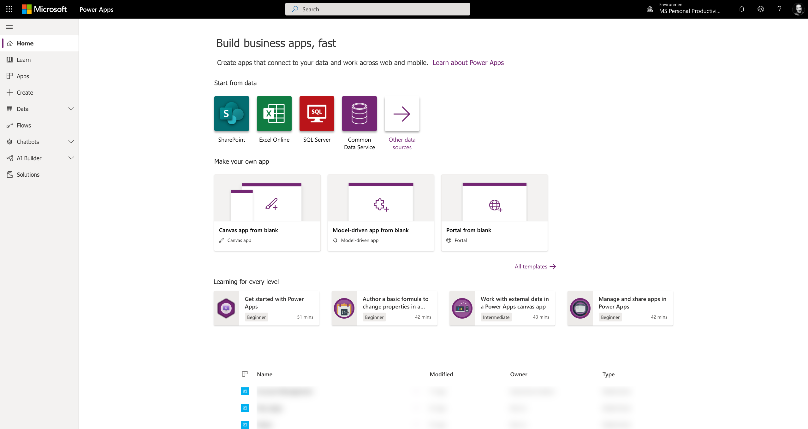Expand the AI Builder section
The height and width of the screenshot is (429, 808).
pos(71,158)
